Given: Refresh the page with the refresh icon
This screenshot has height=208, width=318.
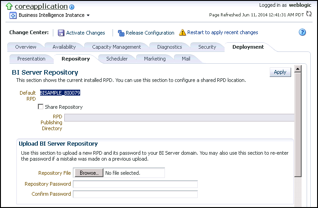Looking at the screenshot, I should (309, 14).
